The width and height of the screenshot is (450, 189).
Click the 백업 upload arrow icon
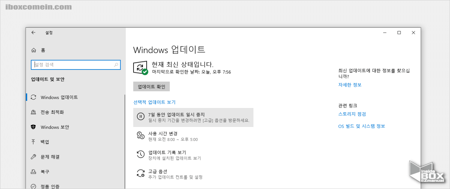[x=34, y=142]
